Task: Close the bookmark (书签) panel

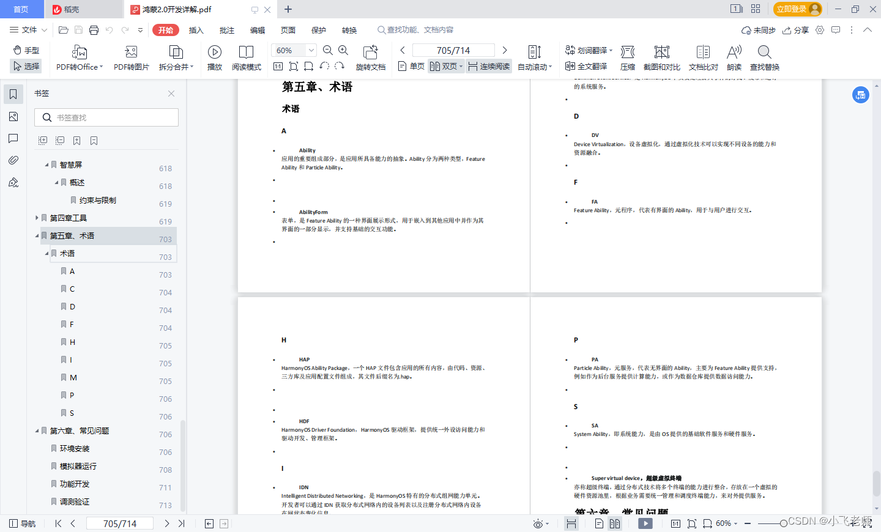Action: pos(171,94)
